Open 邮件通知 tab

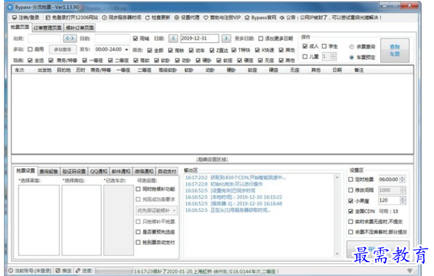point(121,171)
